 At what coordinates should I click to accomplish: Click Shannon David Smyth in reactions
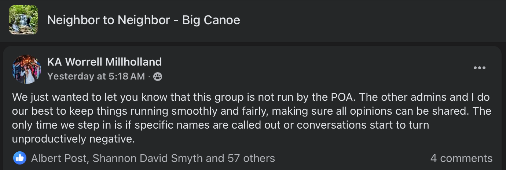click(147, 158)
